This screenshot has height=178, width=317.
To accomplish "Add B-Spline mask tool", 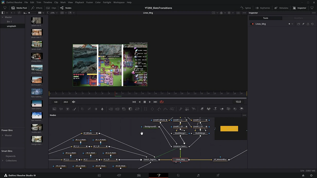I will click(165, 109).
